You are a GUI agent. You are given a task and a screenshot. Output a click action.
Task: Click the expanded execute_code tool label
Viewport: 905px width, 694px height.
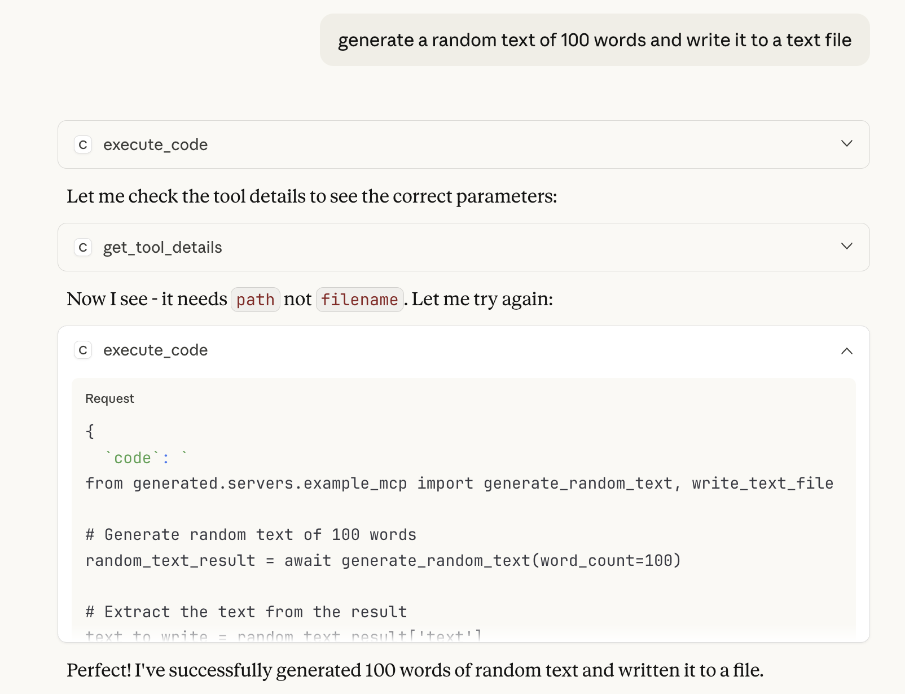tap(155, 350)
